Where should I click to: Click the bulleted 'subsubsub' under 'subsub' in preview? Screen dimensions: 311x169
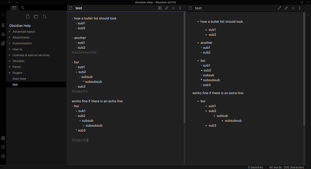[233, 121]
